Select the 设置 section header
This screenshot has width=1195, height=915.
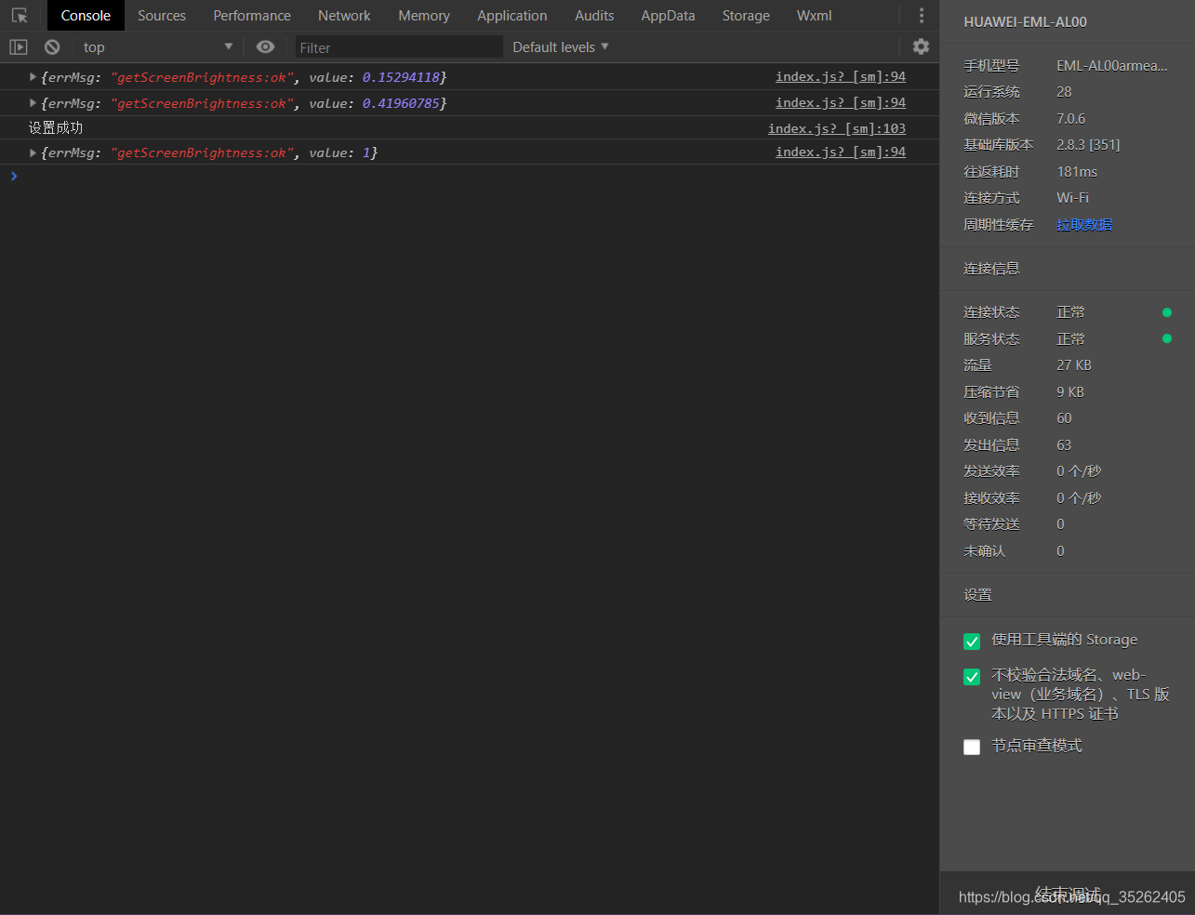click(977, 594)
